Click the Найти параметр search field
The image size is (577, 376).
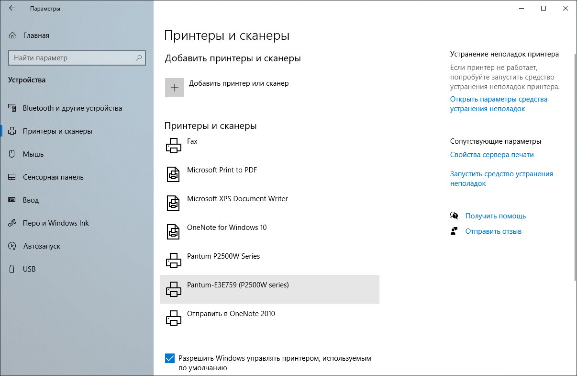pos(77,58)
